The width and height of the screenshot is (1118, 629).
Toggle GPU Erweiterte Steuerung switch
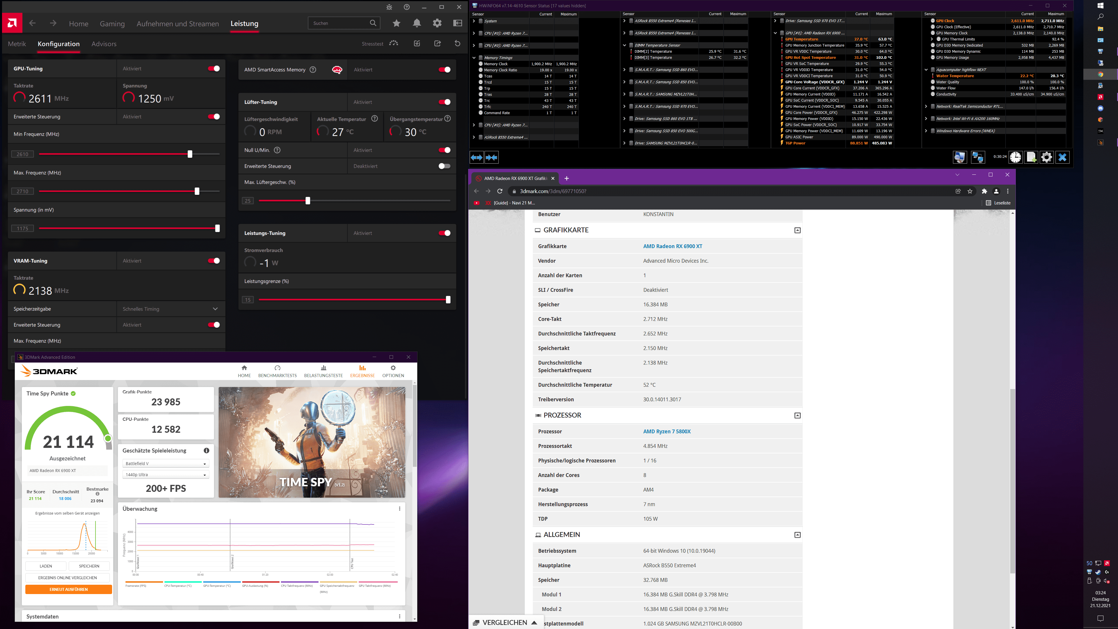[x=213, y=116]
